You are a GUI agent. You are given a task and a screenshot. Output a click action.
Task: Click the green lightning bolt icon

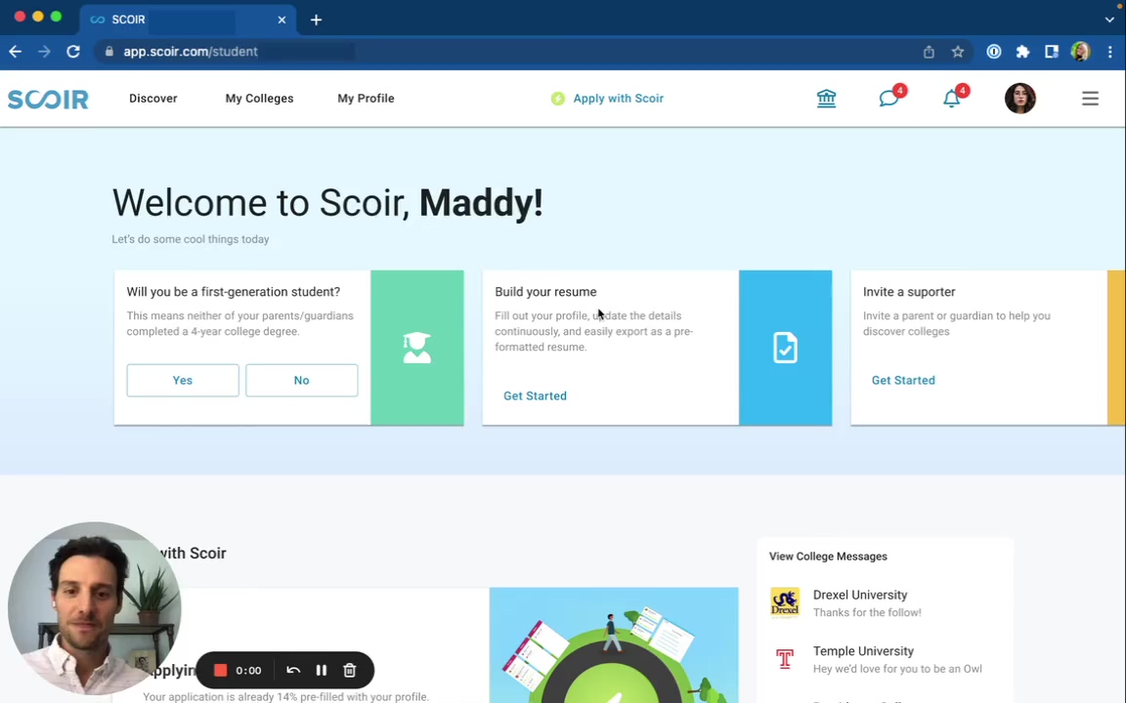coord(558,99)
